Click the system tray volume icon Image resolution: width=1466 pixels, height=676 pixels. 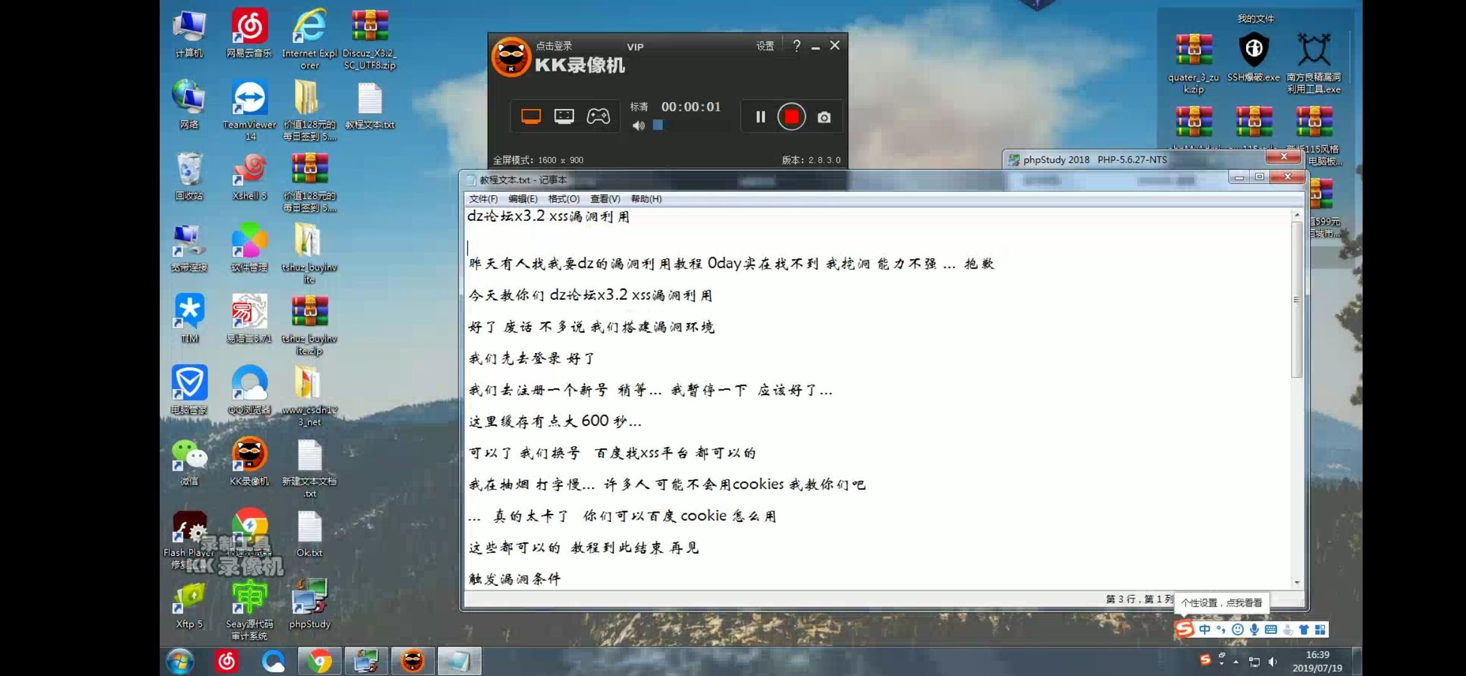pyautogui.click(x=1272, y=662)
